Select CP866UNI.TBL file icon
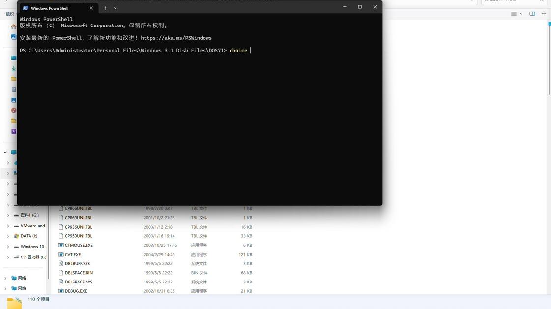This screenshot has width=551, height=309. click(61, 208)
